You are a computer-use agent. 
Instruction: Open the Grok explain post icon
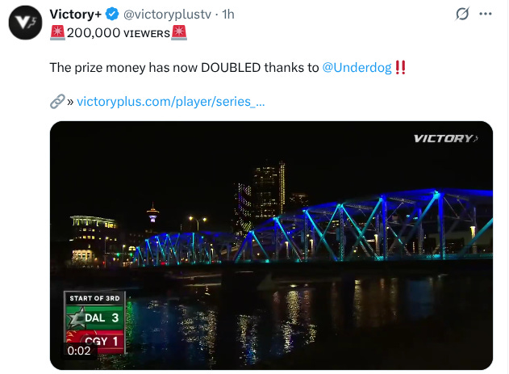tap(462, 14)
